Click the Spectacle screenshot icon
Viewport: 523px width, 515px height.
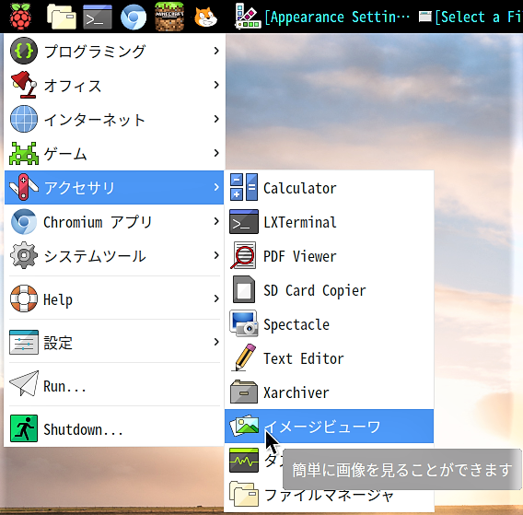244,323
